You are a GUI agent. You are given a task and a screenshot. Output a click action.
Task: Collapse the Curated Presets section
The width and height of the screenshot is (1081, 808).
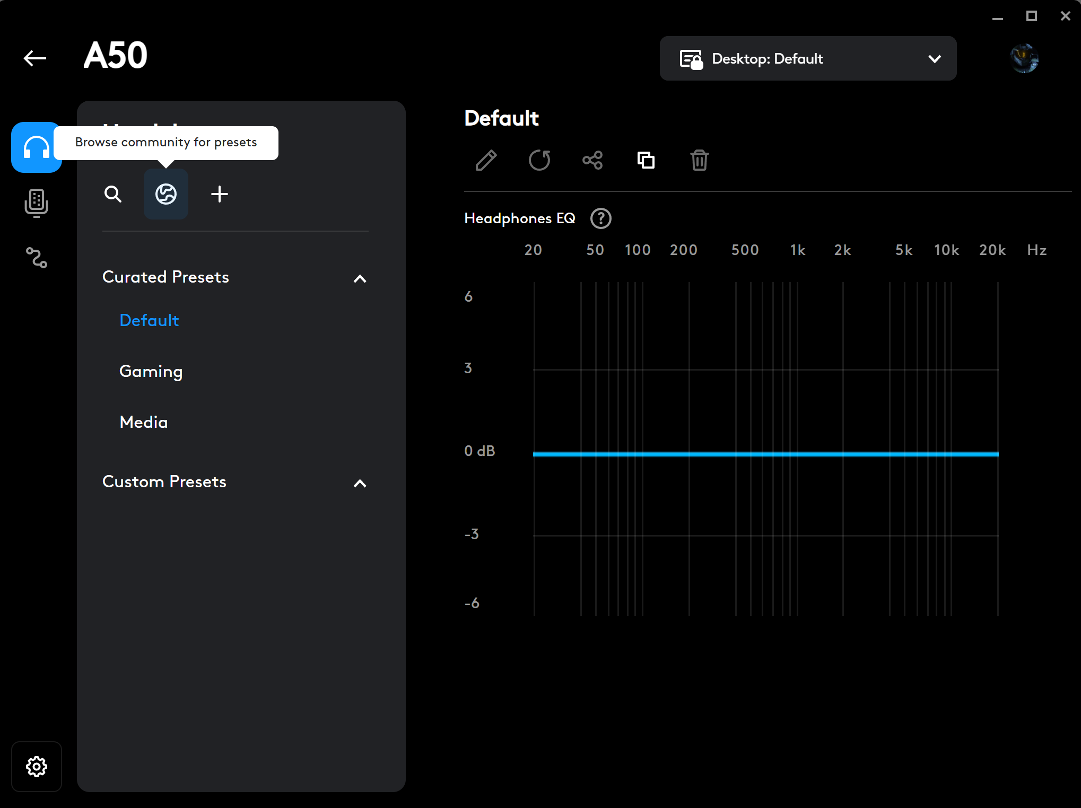click(x=360, y=278)
